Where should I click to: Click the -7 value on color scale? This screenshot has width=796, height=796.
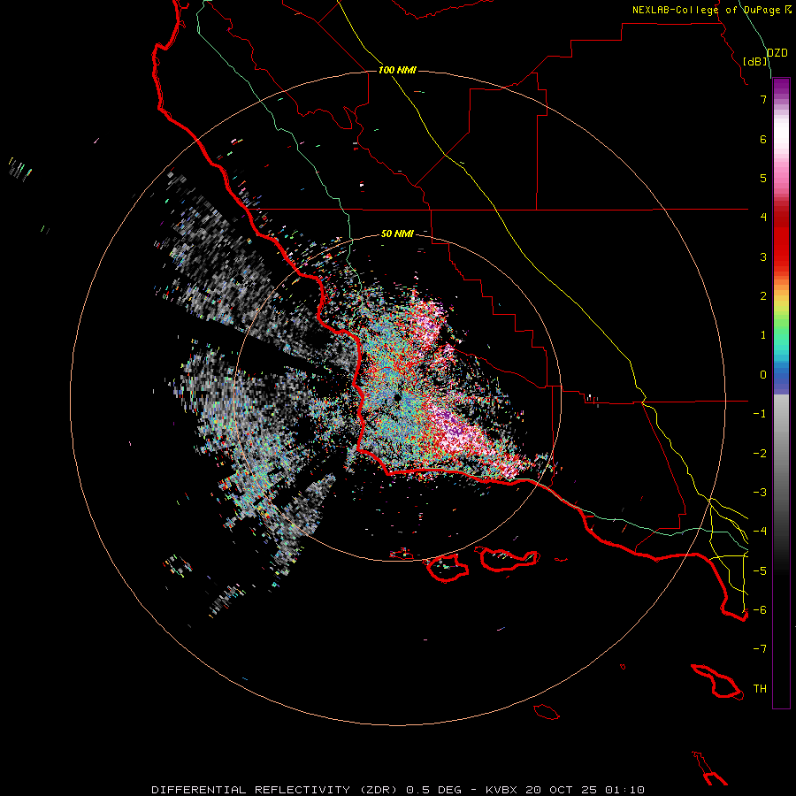click(x=760, y=649)
